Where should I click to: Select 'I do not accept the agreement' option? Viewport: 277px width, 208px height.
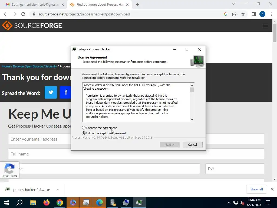point(84,133)
